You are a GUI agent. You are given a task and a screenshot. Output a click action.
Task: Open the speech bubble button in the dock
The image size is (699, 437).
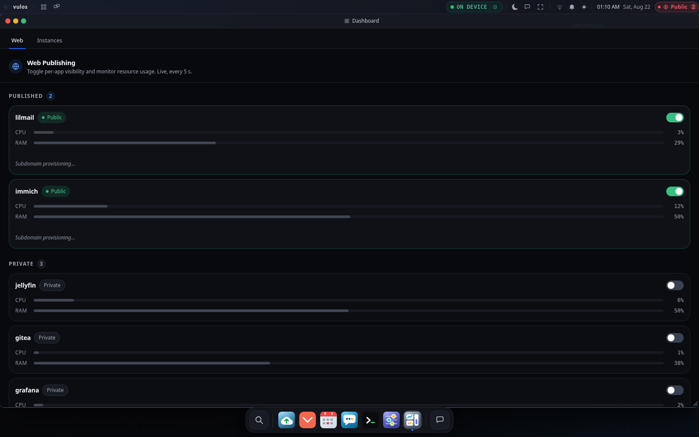pyautogui.click(x=440, y=420)
